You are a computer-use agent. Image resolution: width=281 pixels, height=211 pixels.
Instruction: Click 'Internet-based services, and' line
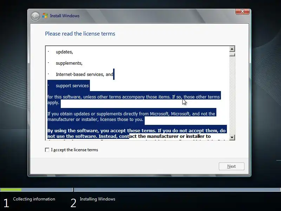coord(84,74)
